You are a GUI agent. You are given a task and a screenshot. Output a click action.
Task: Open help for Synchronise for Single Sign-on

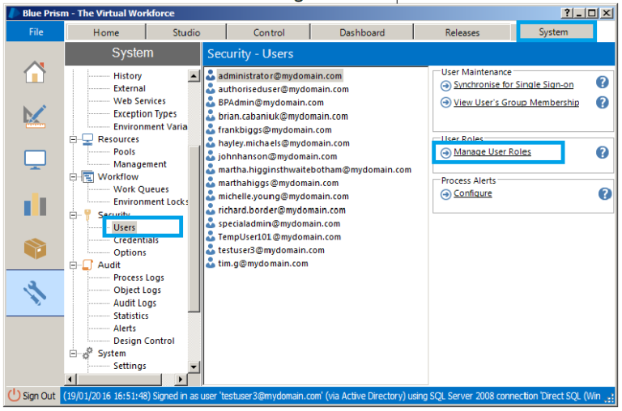coord(603,83)
